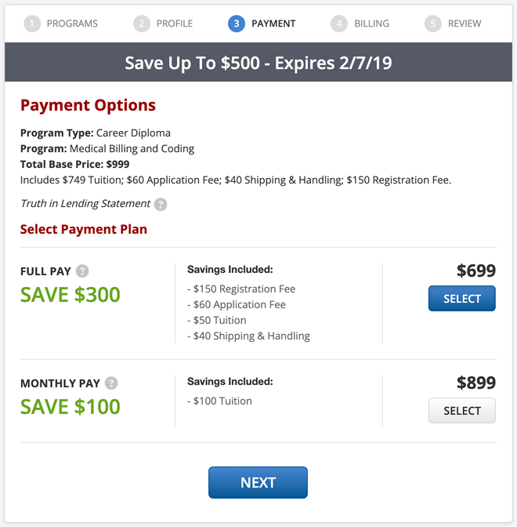Go to the PROGRAMS step label
517x527 pixels.
(72, 24)
